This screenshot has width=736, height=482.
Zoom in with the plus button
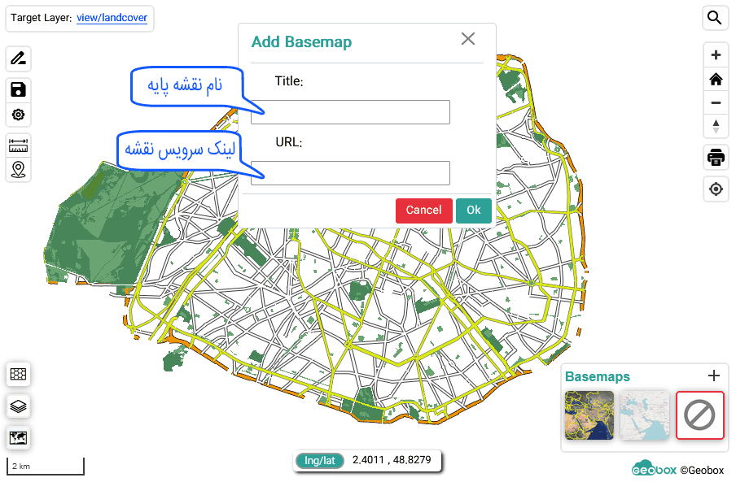click(x=716, y=55)
